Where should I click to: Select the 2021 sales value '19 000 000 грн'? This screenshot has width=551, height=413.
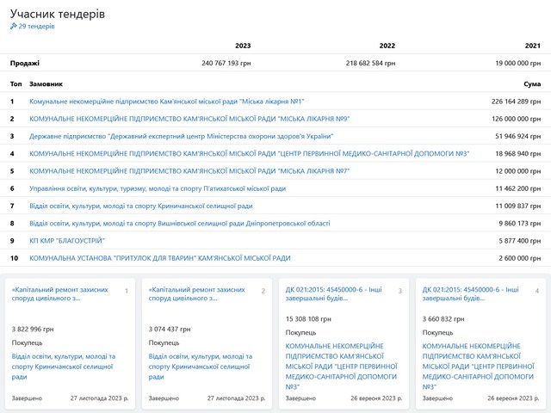[518, 63]
